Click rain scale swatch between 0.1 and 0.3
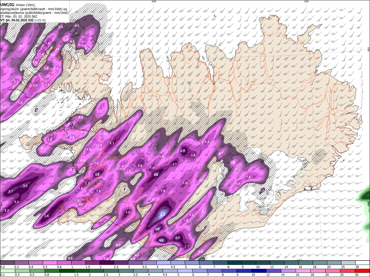370x277 pixels. pos(8,271)
